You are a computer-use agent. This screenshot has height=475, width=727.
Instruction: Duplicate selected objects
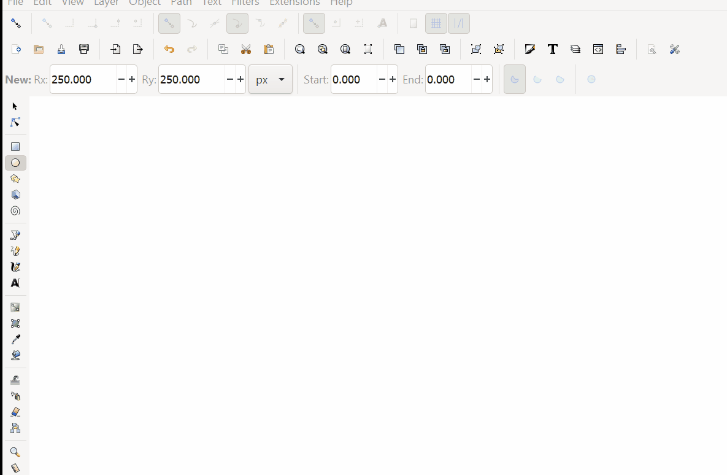(399, 49)
